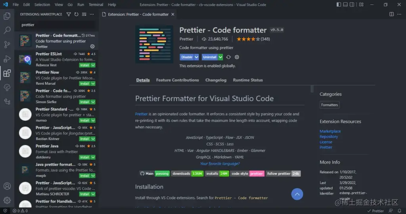Click the extensions search field
Screen dimensions: 406x214
tap(57, 25)
